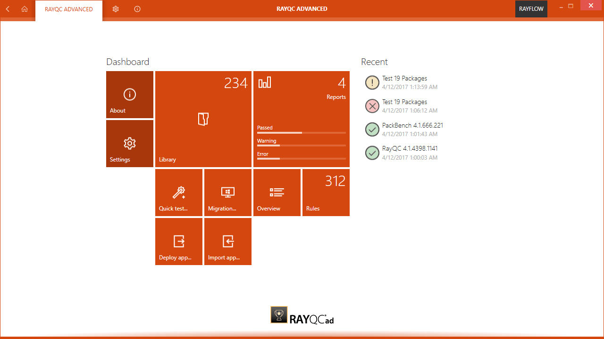Open the About tile

(x=130, y=95)
